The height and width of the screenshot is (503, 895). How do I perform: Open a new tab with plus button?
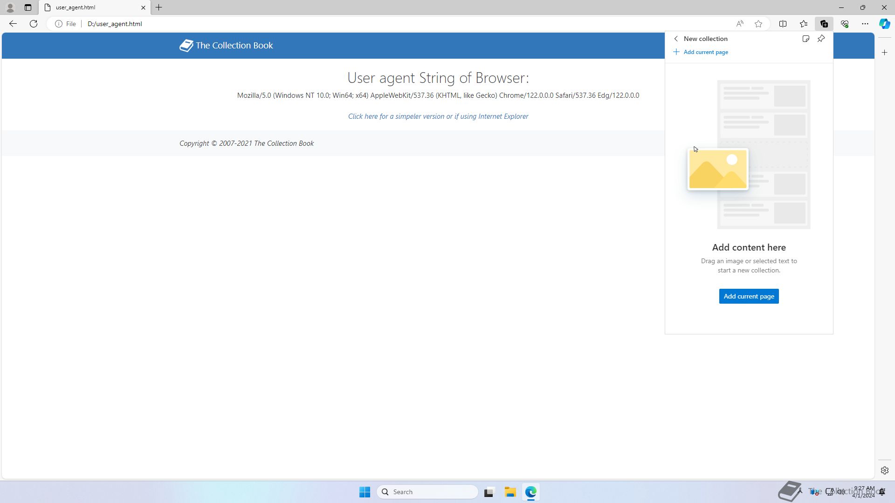(159, 7)
